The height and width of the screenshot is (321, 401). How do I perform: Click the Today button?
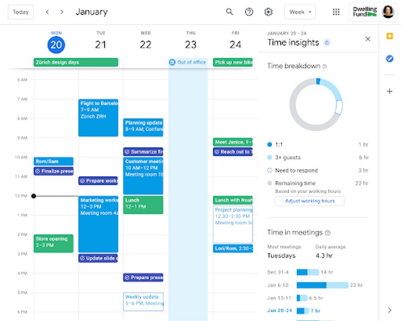click(21, 12)
